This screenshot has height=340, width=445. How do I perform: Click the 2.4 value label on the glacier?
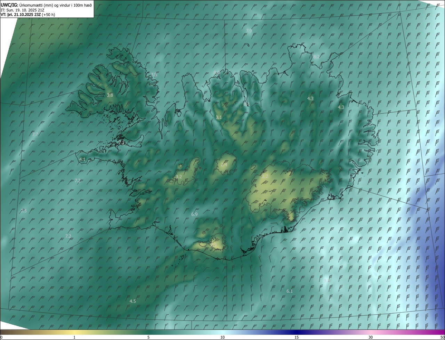click(x=224, y=164)
